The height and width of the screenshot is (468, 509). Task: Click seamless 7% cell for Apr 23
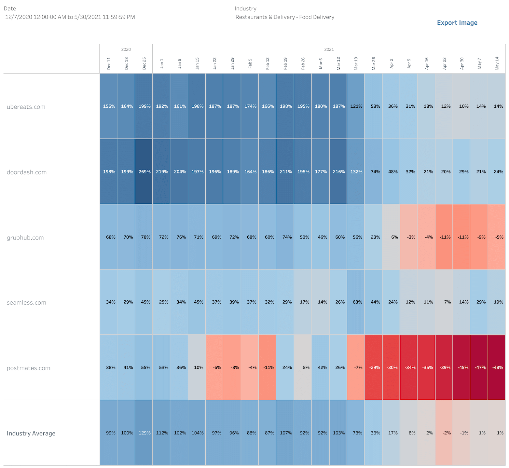pyautogui.click(x=444, y=302)
